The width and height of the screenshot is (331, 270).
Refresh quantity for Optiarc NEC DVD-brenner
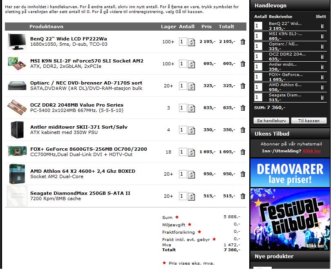point(192,86)
